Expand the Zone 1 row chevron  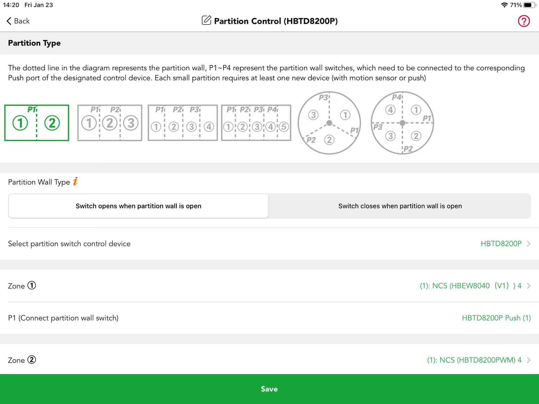tap(529, 286)
